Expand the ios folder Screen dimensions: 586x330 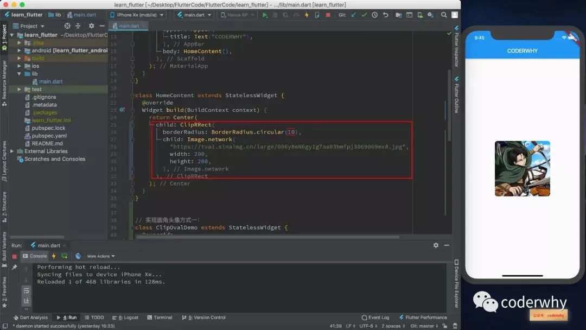(19, 66)
